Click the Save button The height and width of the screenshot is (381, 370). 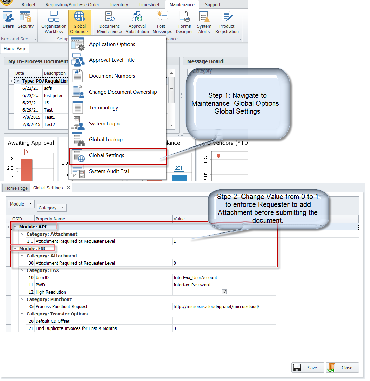pyautogui.click(x=308, y=368)
